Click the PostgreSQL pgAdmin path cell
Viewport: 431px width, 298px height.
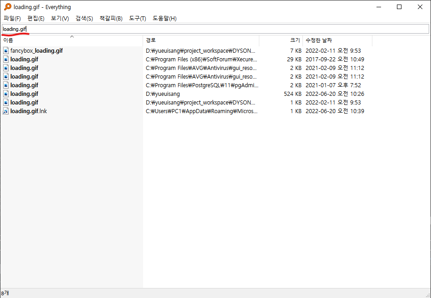(202, 85)
